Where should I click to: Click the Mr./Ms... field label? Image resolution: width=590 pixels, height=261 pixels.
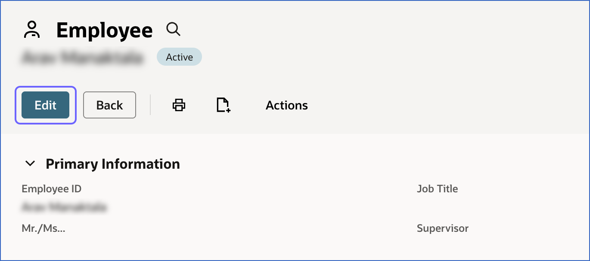(x=43, y=228)
